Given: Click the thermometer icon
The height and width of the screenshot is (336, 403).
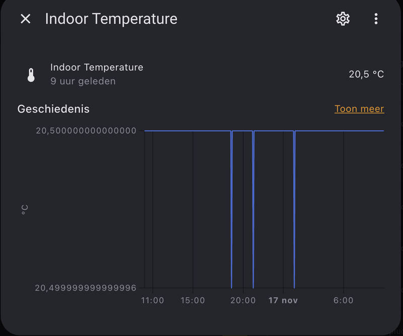Looking at the screenshot, I should [x=31, y=75].
